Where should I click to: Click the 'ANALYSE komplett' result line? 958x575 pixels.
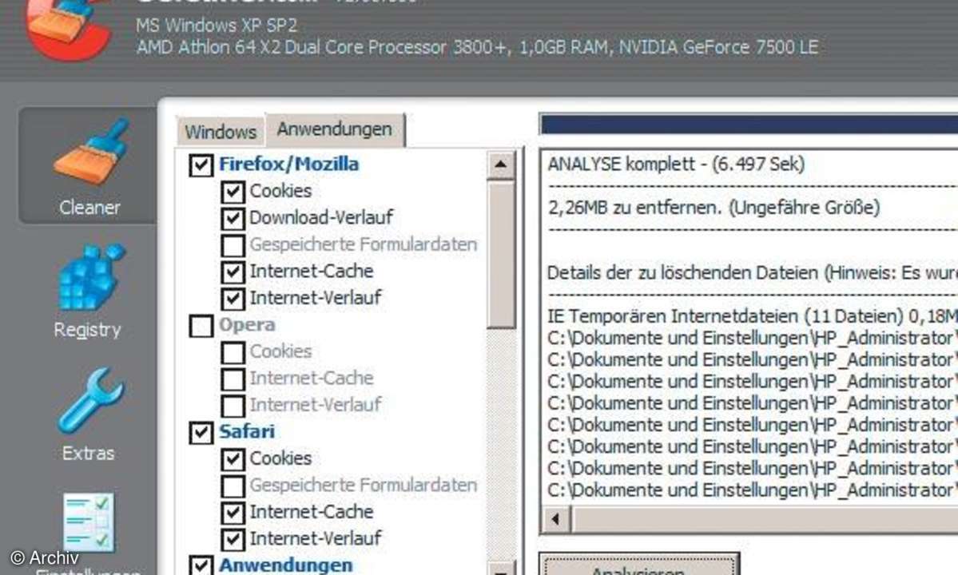click(676, 165)
